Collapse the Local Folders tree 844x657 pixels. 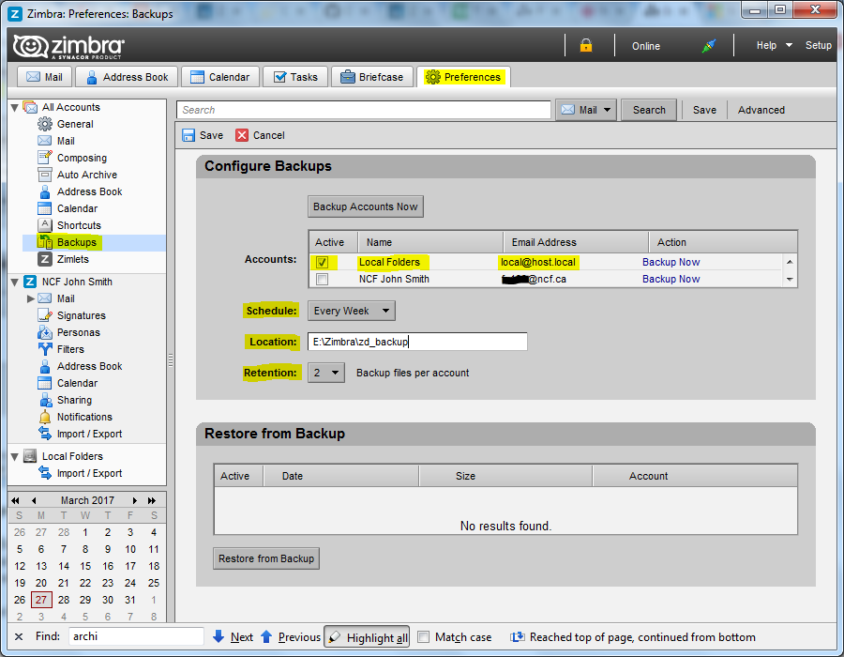pyautogui.click(x=14, y=457)
